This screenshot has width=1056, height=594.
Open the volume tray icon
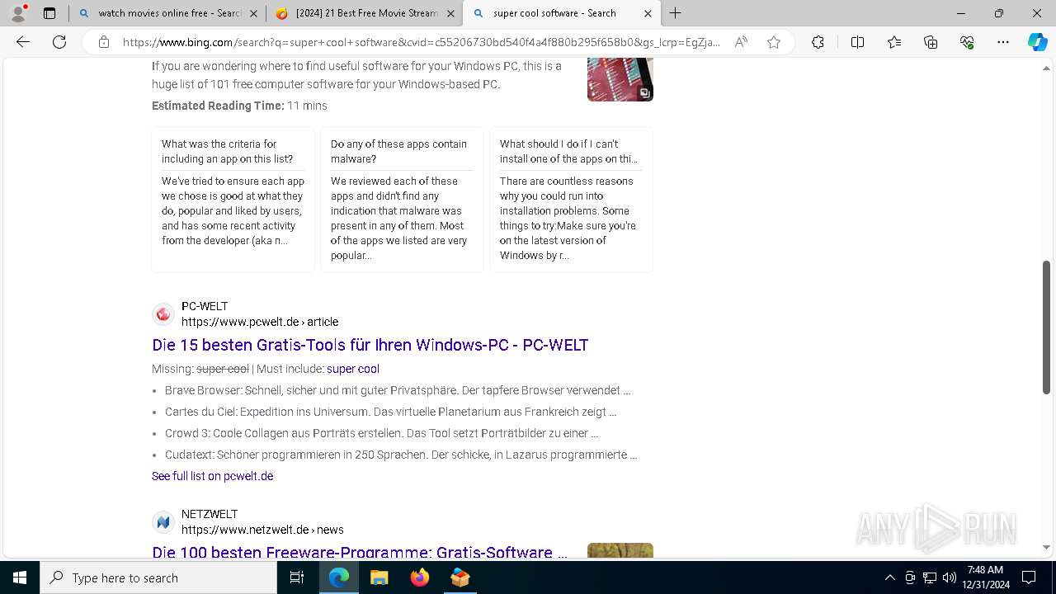950,577
